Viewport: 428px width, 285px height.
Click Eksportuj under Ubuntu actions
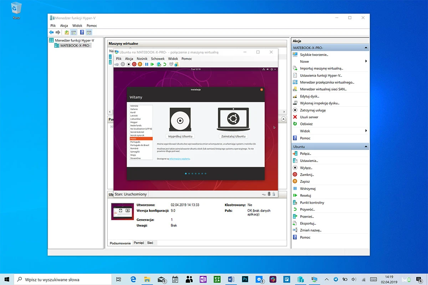(308, 223)
